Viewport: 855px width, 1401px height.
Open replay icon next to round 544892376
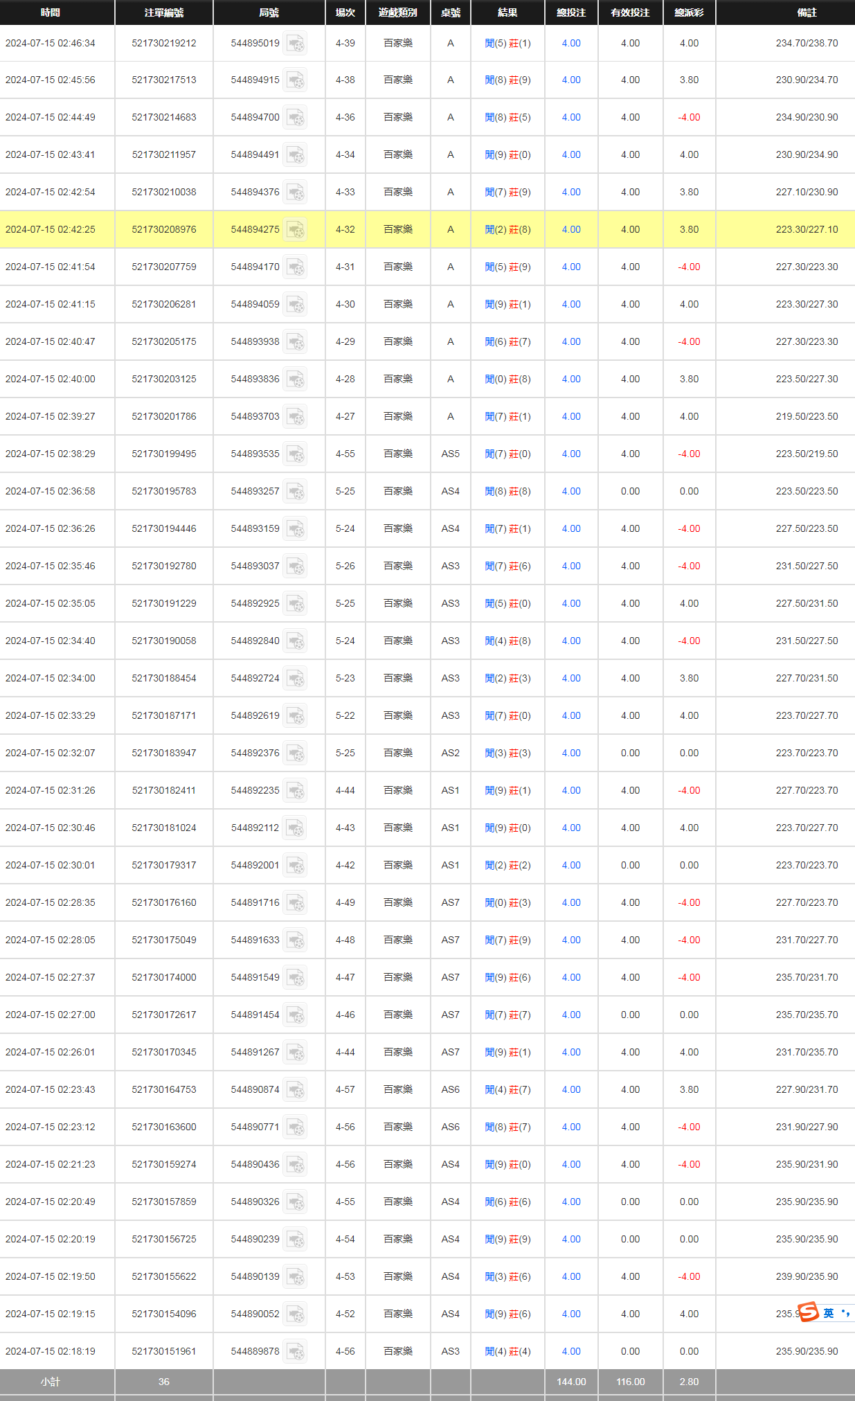pyautogui.click(x=296, y=753)
